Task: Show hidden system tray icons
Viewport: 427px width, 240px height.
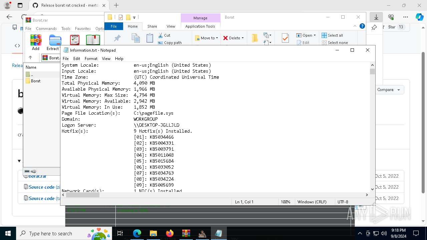Action: [x=360, y=233]
